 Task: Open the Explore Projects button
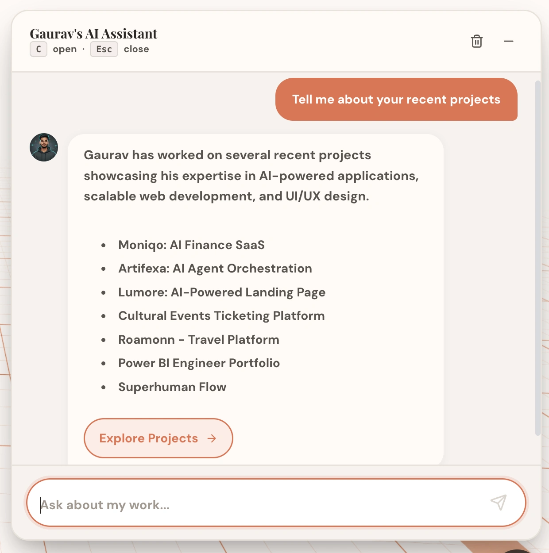coord(158,438)
